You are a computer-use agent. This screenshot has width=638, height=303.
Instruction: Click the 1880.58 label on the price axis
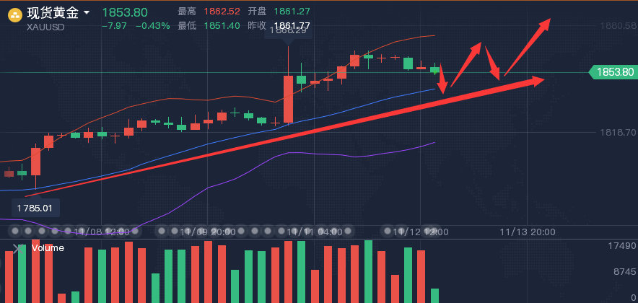point(618,25)
